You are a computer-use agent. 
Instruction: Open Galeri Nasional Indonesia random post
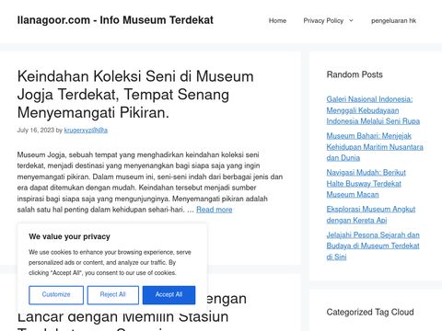pos(373,110)
